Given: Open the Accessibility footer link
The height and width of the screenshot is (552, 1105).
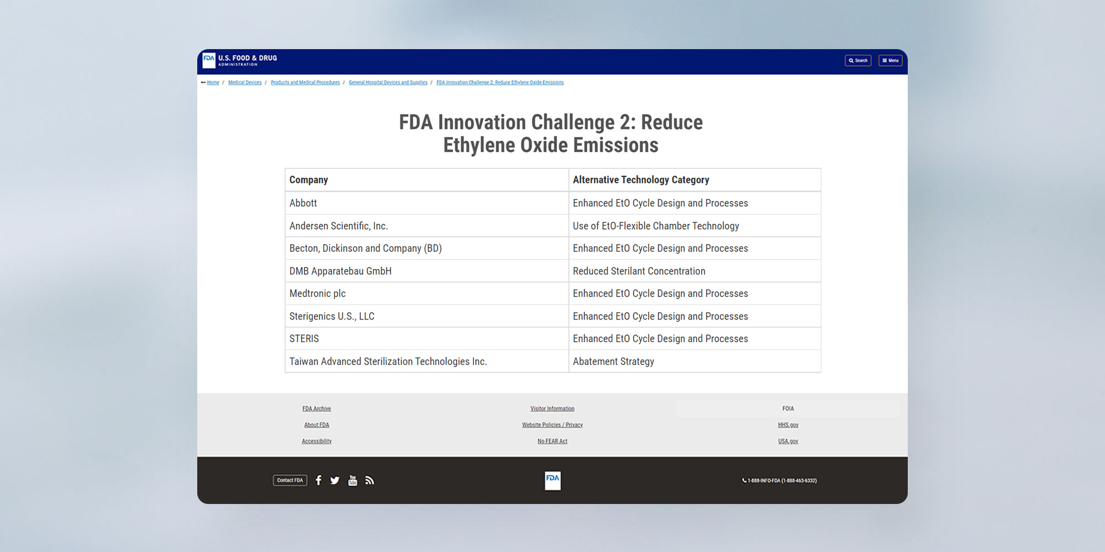Looking at the screenshot, I should coord(317,441).
